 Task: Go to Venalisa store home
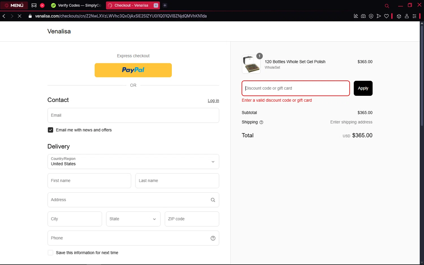pyautogui.click(x=59, y=31)
